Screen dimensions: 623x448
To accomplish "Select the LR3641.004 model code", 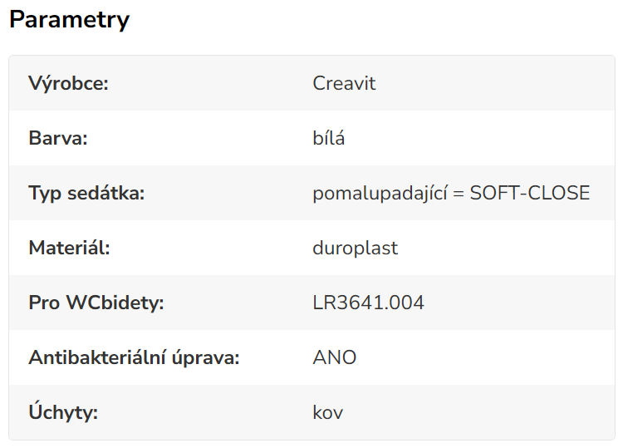I will [368, 303].
